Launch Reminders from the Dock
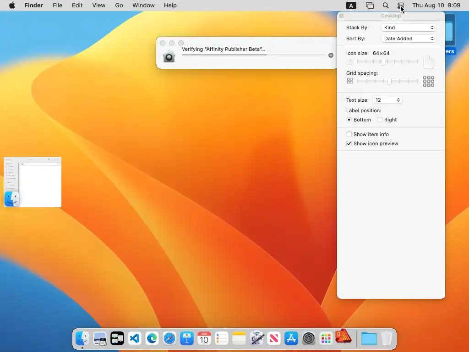 pyautogui.click(x=222, y=339)
